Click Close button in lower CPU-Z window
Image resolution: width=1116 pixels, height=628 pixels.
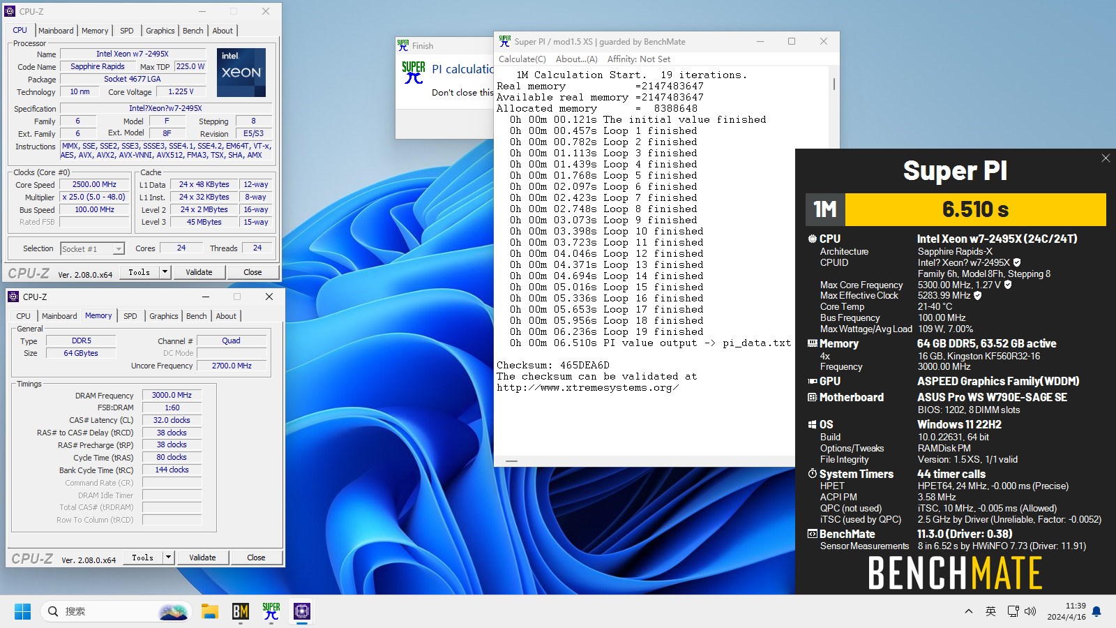(256, 558)
